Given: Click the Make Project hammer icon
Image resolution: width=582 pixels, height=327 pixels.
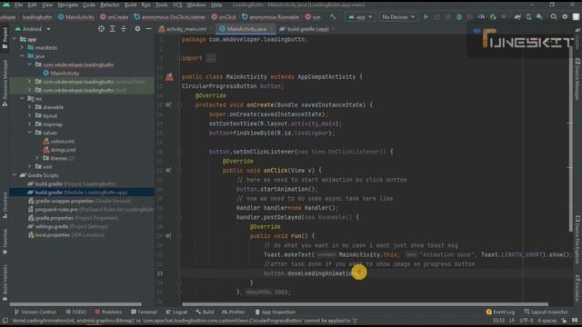Looking at the screenshot, I should [x=332, y=17].
